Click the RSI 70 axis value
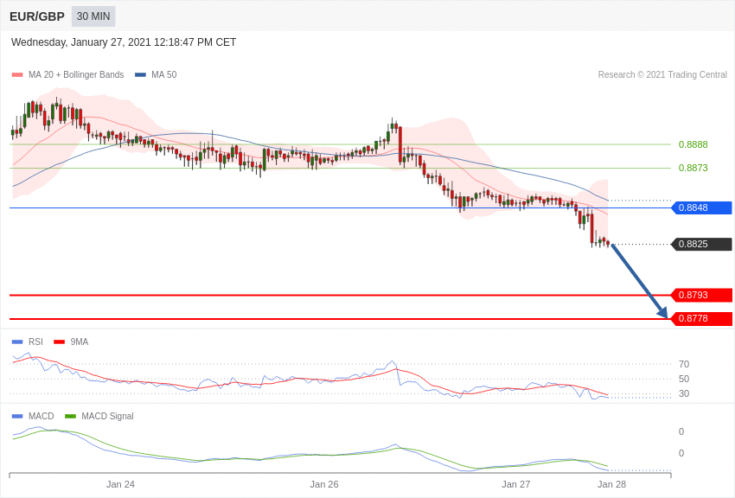The height and width of the screenshot is (498, 735). click(684, 364)
